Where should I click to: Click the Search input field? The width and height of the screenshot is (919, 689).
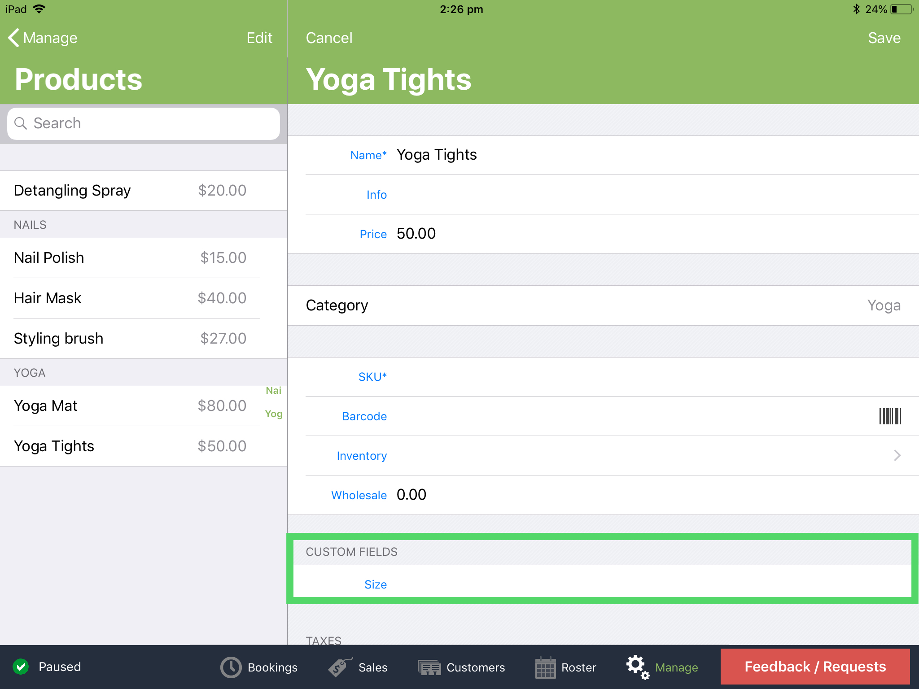(144, 123)
